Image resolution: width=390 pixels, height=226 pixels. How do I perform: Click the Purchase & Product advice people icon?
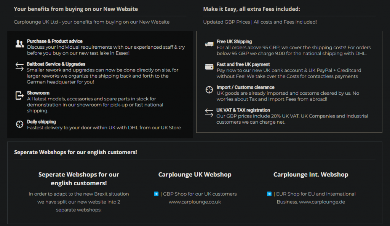pyautogui.click(x=19, y=44)
